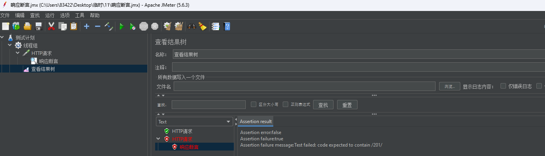The image size is (545, 156).
Task: Open the 查找 menu
Action: [x=35, y=15]
